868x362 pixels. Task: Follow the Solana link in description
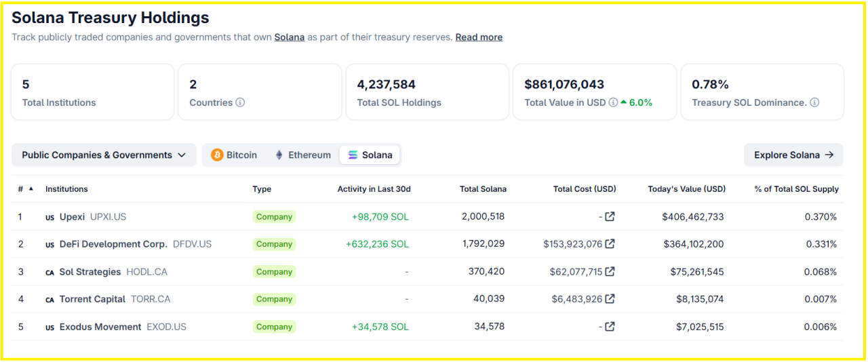[289, 37]
